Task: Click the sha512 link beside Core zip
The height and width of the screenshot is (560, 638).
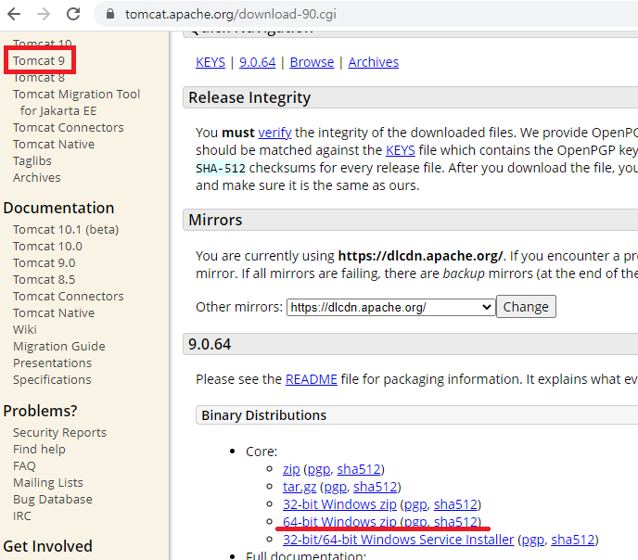Action: click(359, 469)
